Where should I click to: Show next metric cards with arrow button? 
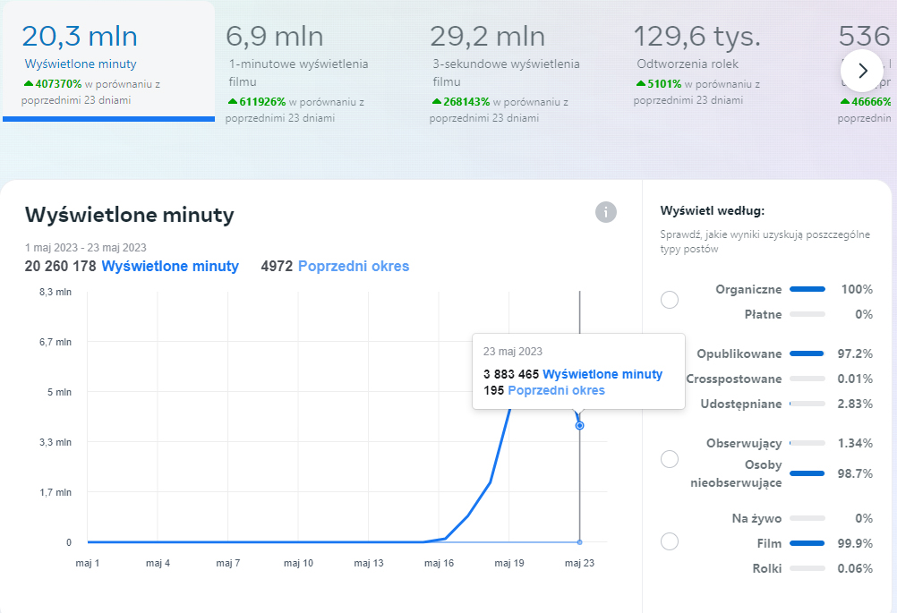pos(862,71)
